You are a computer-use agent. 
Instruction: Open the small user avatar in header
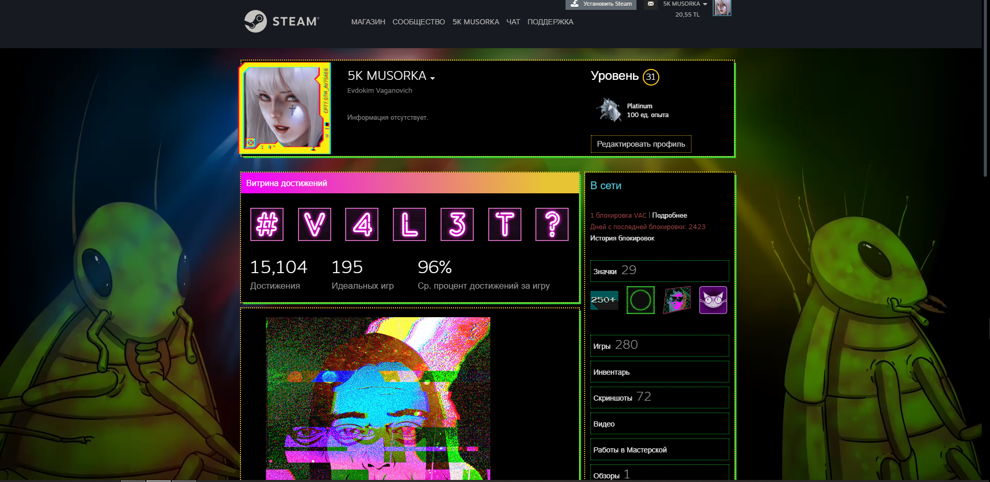(722, 7)
